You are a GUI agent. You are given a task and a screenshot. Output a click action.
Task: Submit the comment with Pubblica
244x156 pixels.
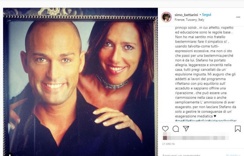coord(233,155)
